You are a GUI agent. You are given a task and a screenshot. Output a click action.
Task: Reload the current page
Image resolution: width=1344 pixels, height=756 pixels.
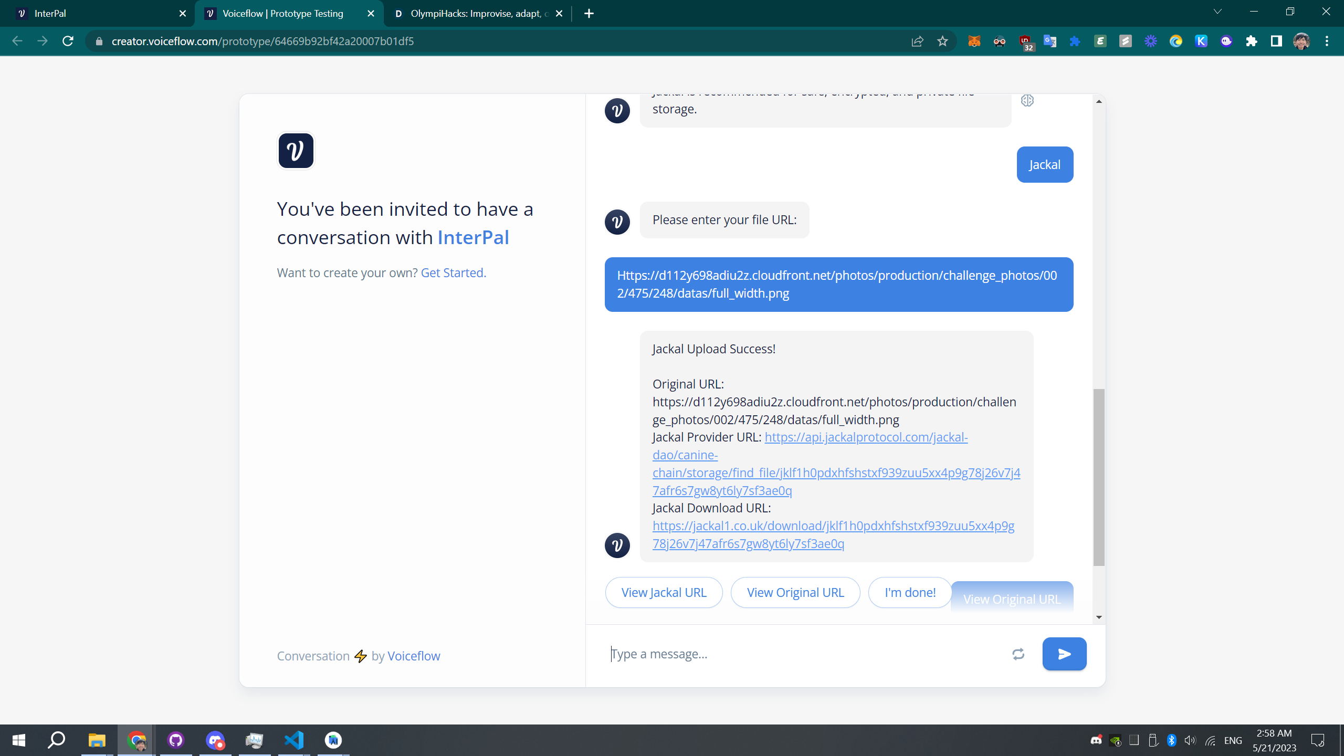click(68, 41)
